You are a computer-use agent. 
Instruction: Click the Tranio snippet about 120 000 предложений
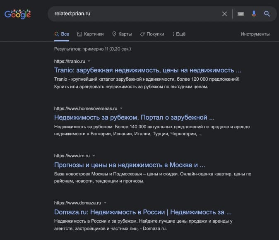147,83
